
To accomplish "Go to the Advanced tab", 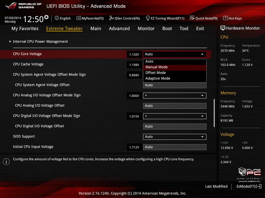I will click(119, 28).
